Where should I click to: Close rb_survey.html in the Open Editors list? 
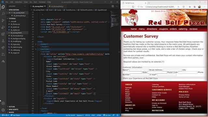pyautogui.click(x=9, y=13)
